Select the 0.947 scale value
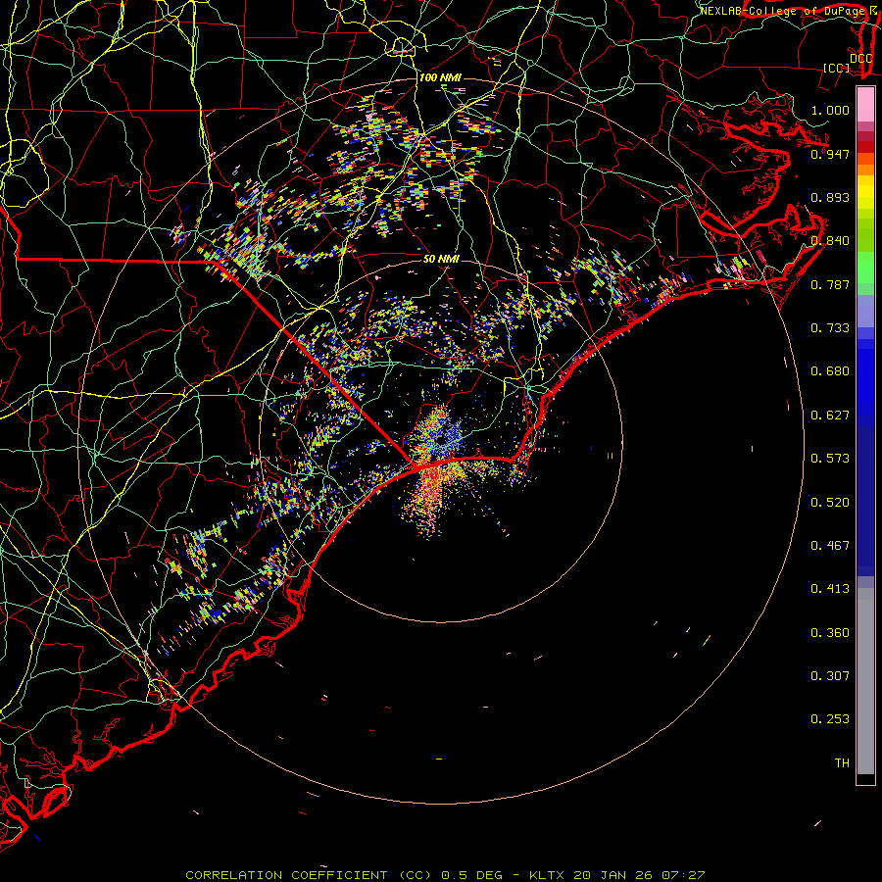 (x=830, y=154)
